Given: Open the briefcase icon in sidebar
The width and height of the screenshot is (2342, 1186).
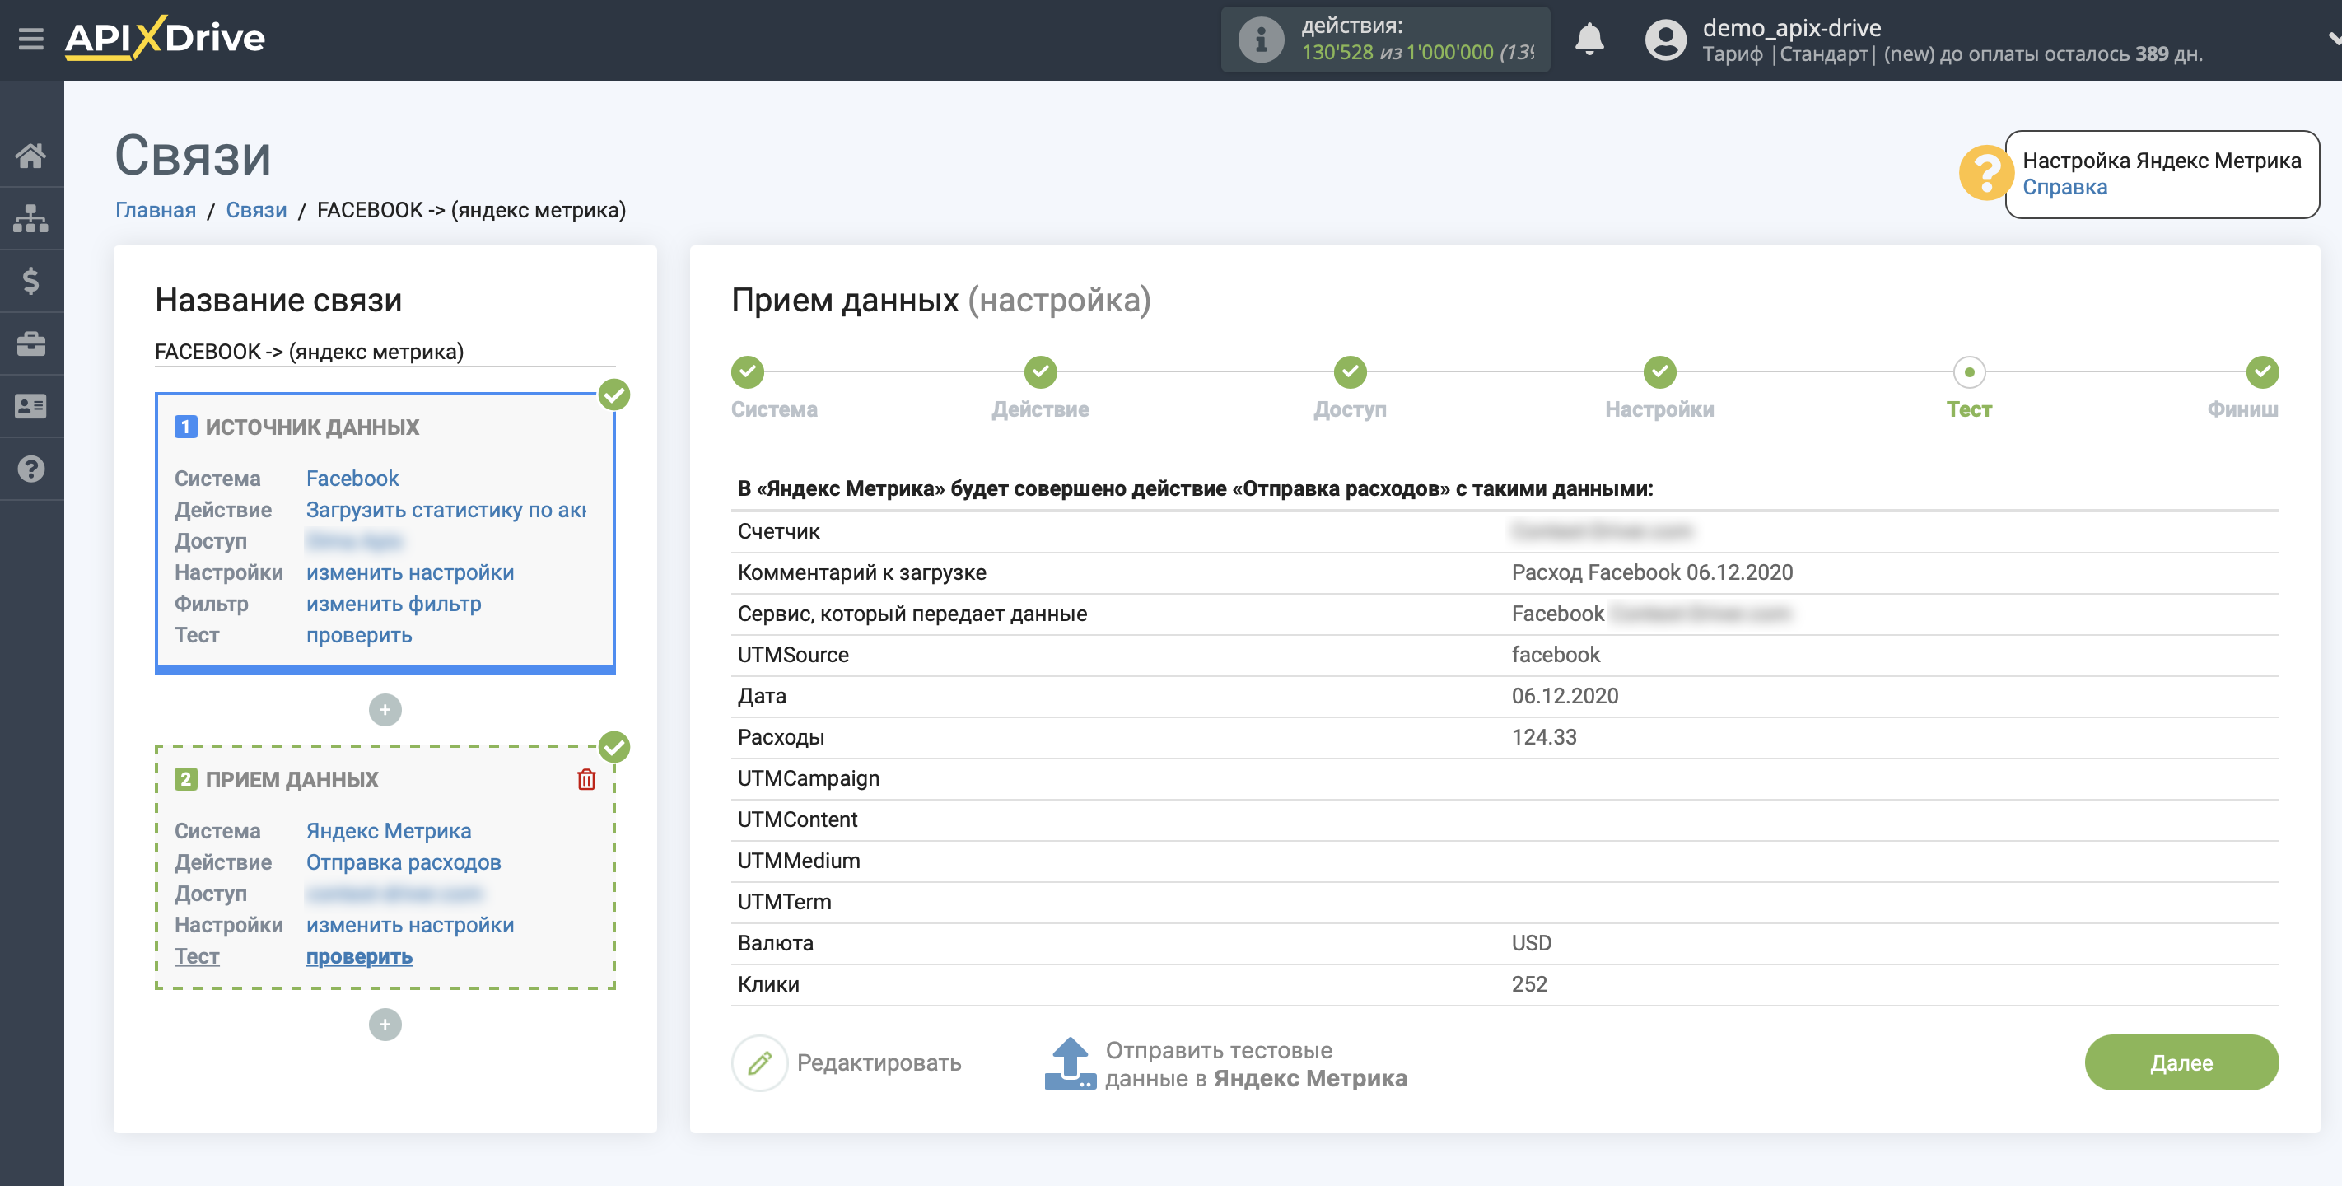Looking at the screenshot, I should tap(31, 343).
